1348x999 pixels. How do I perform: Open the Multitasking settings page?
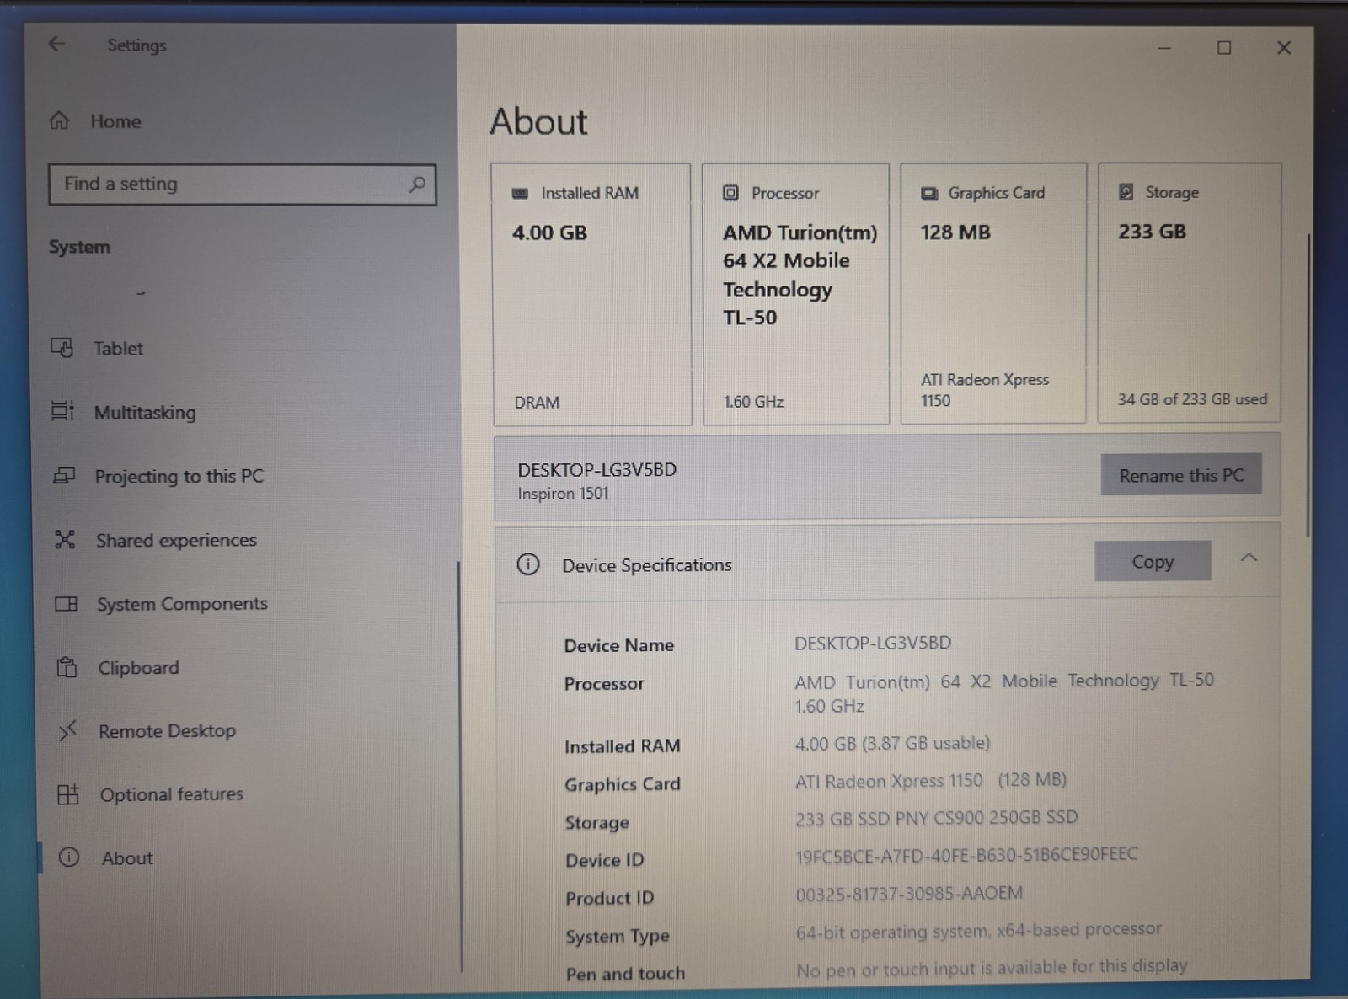point(145,412)
